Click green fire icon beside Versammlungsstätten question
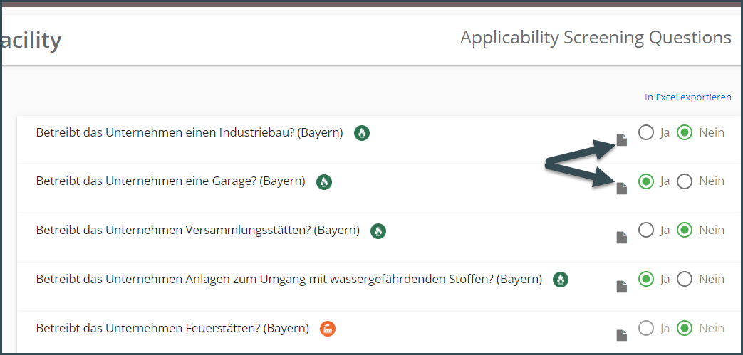 tap(378, 231)
